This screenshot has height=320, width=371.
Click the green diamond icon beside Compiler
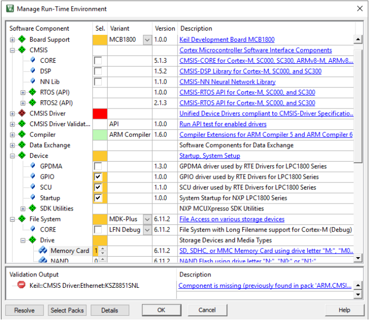tap(22, 135)
